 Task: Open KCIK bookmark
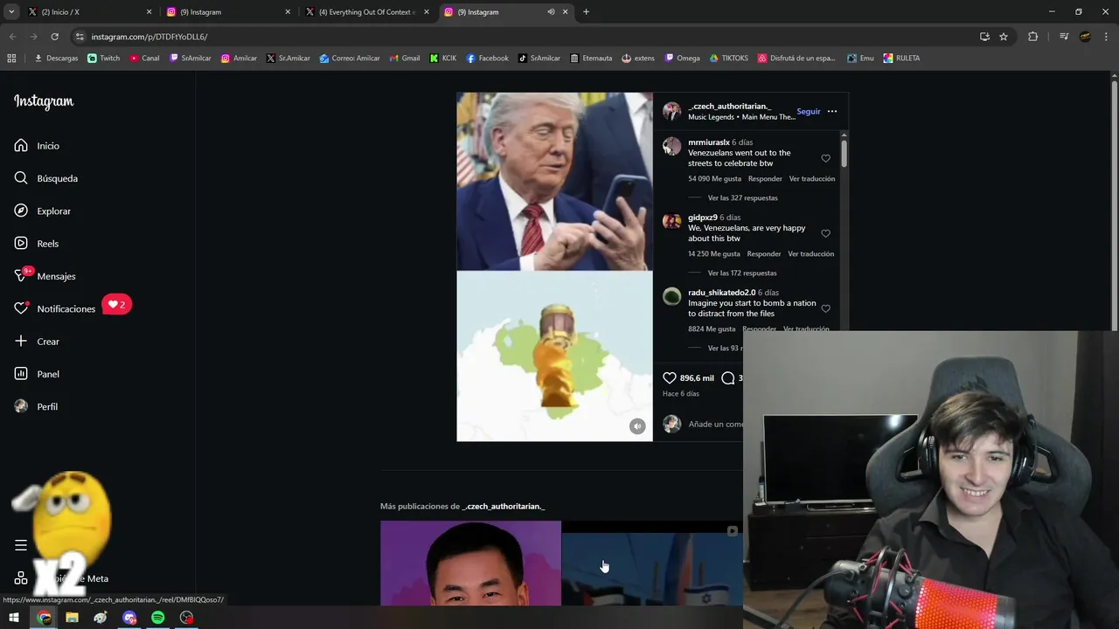(x=443, y=59)
